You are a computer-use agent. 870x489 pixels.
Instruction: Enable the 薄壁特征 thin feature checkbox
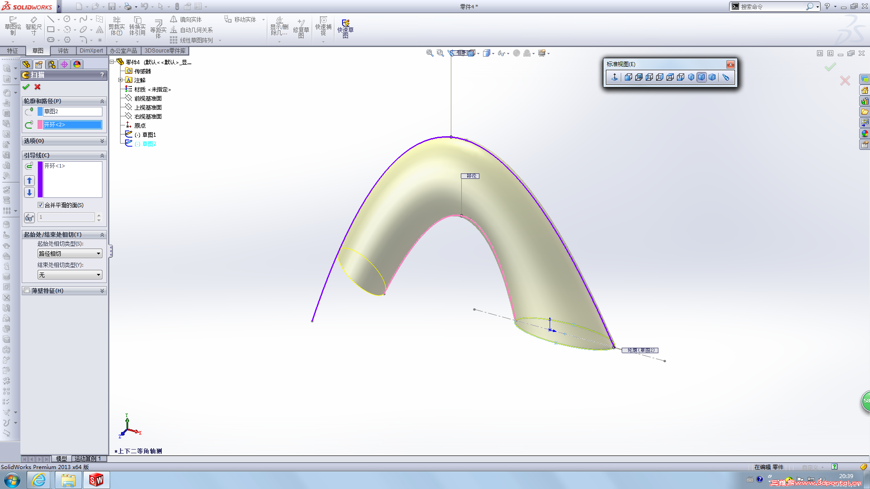[27, 291]
